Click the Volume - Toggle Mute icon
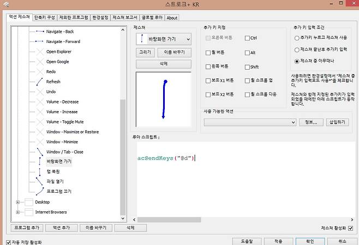359x245 pixels. click(x=39, y=121)
